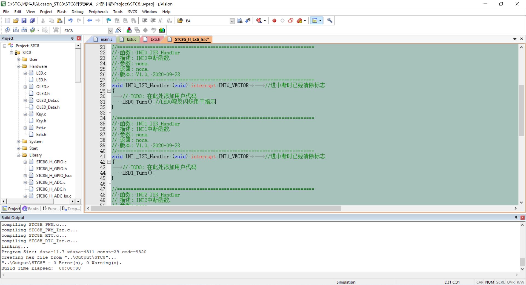Open configuration wrench icon

tap(330, 20)
